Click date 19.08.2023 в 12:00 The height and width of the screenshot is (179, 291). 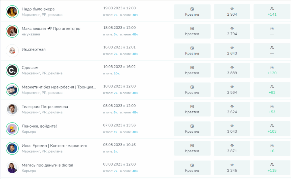click(119, 8)
